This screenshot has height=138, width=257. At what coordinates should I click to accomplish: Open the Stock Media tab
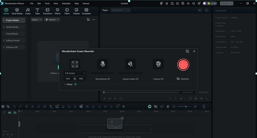[x=17, y=12]
